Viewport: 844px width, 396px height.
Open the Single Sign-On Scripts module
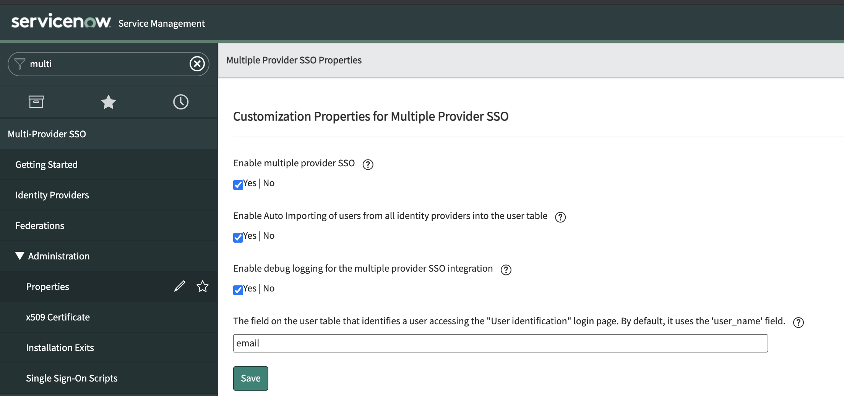pos(71,378)
